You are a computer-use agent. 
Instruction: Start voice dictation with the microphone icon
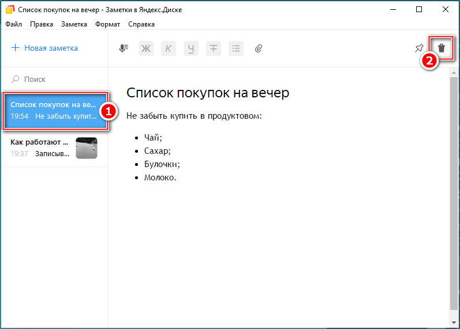tap(124, 48)
